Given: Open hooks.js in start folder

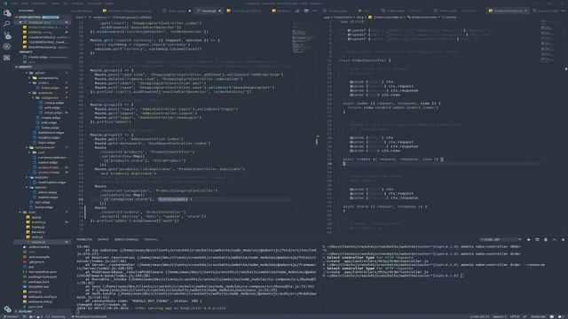Looking at the screenshot, I should tap(37, 227).
